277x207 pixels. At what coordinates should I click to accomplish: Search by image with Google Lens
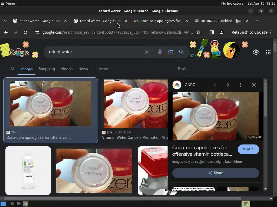point(170,52)
